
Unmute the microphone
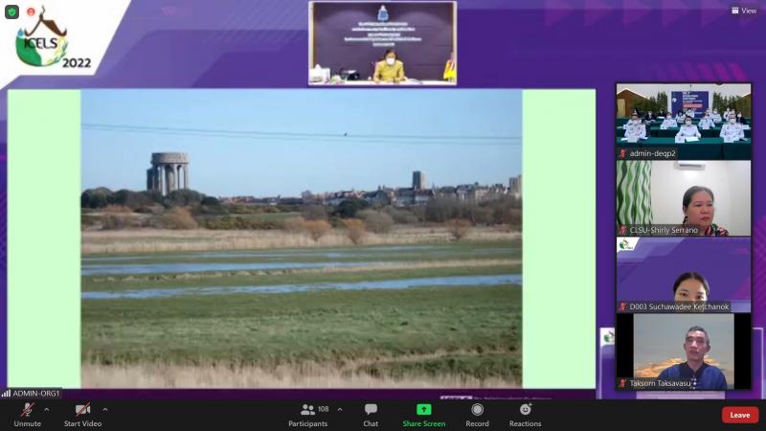pyautogui.click(x=28, y=415)
